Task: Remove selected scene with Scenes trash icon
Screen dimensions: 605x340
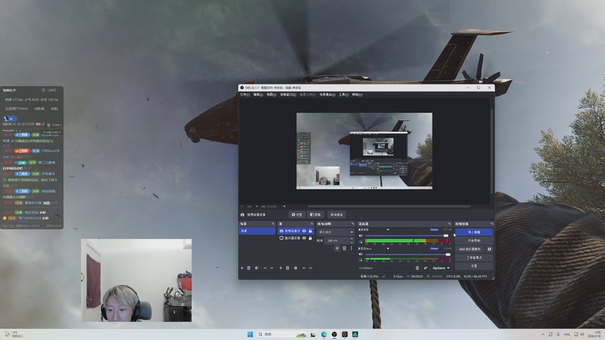Action: tap(249, 268)
